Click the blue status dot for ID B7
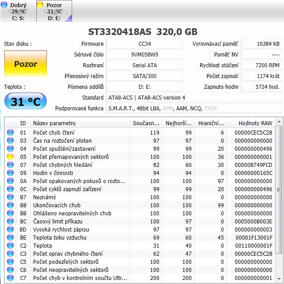284x284 pixels. coord(10,197)
